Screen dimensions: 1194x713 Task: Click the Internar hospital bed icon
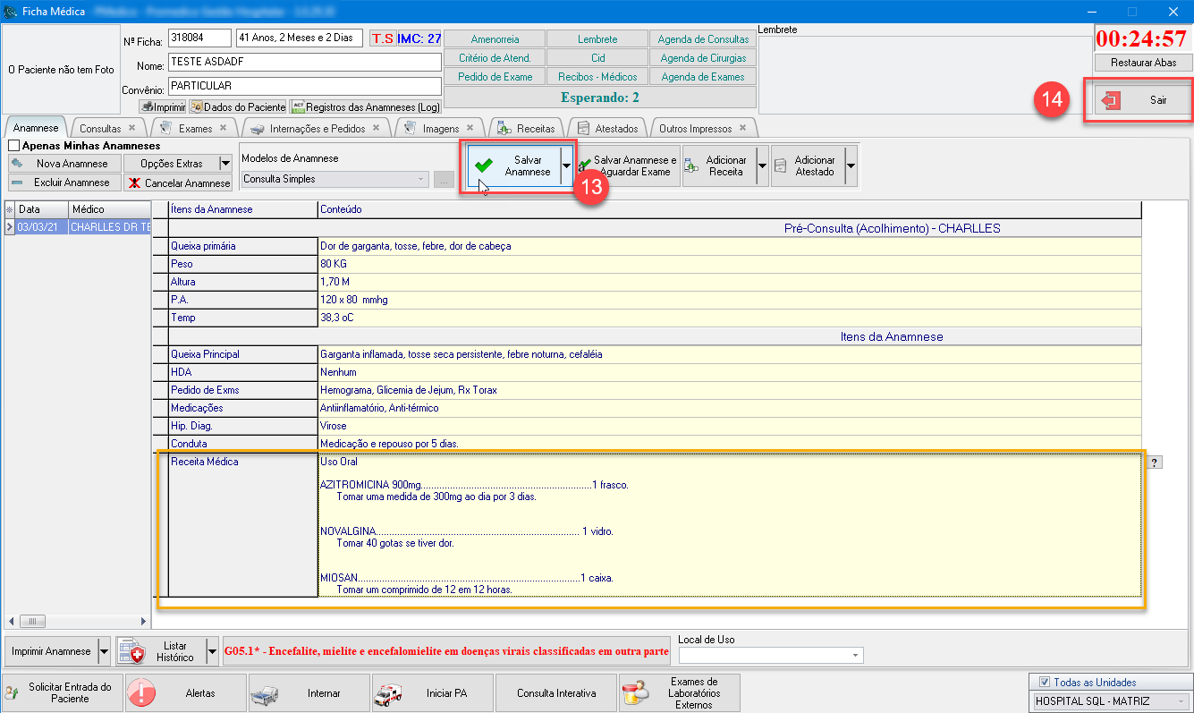[x=265, y=692]
